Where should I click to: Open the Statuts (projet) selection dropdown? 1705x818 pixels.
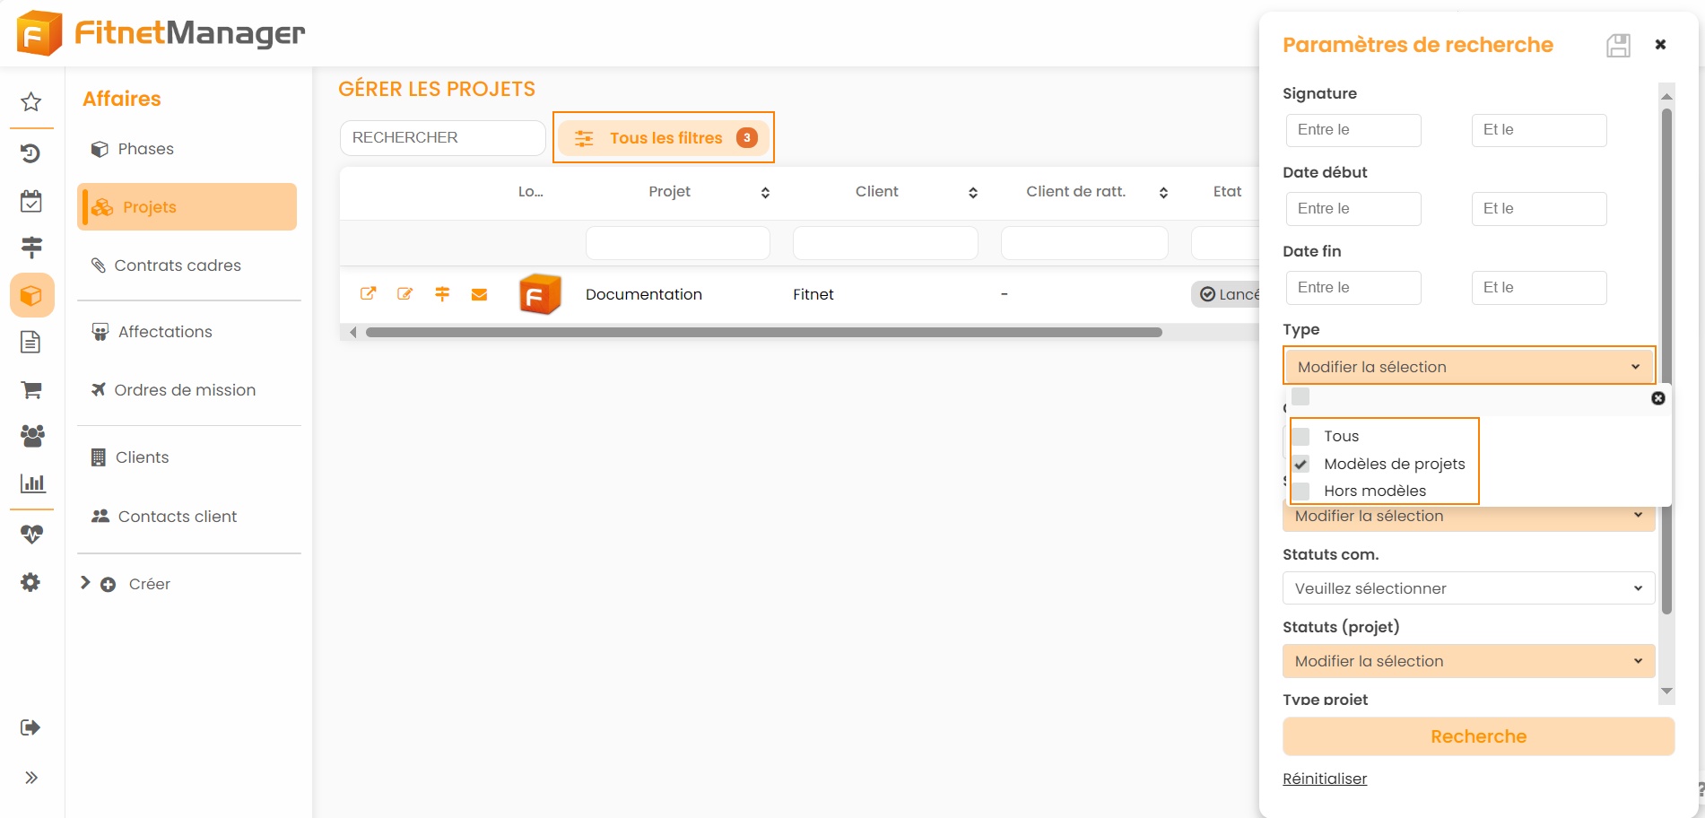point(1468,661)
